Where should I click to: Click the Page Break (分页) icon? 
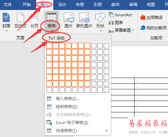pyautogui.click(x=34, y=17)
